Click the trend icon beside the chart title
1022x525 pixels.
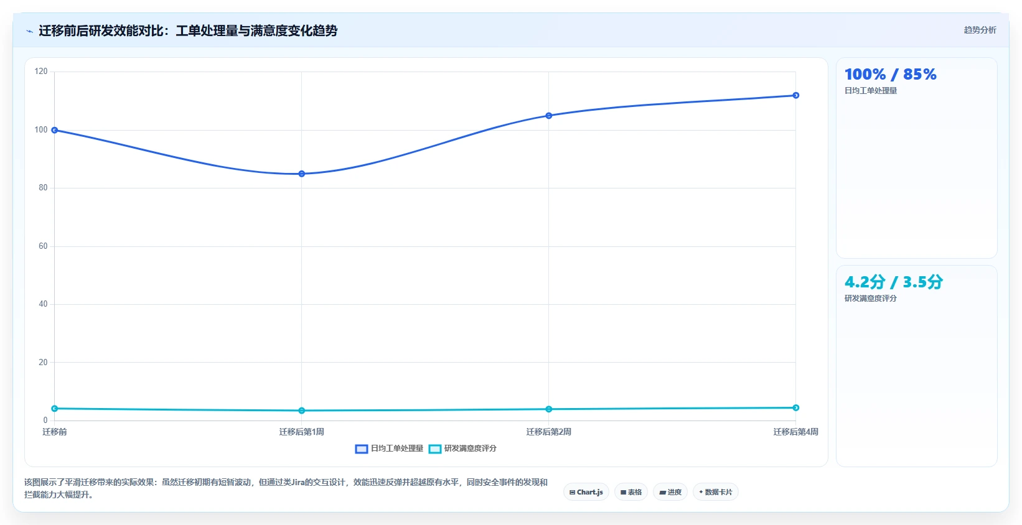[x=29, y=31]
